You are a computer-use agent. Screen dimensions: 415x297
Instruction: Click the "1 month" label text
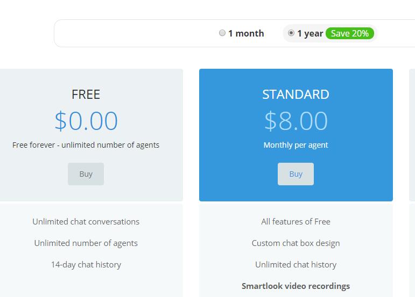click(x=246, y=33)
